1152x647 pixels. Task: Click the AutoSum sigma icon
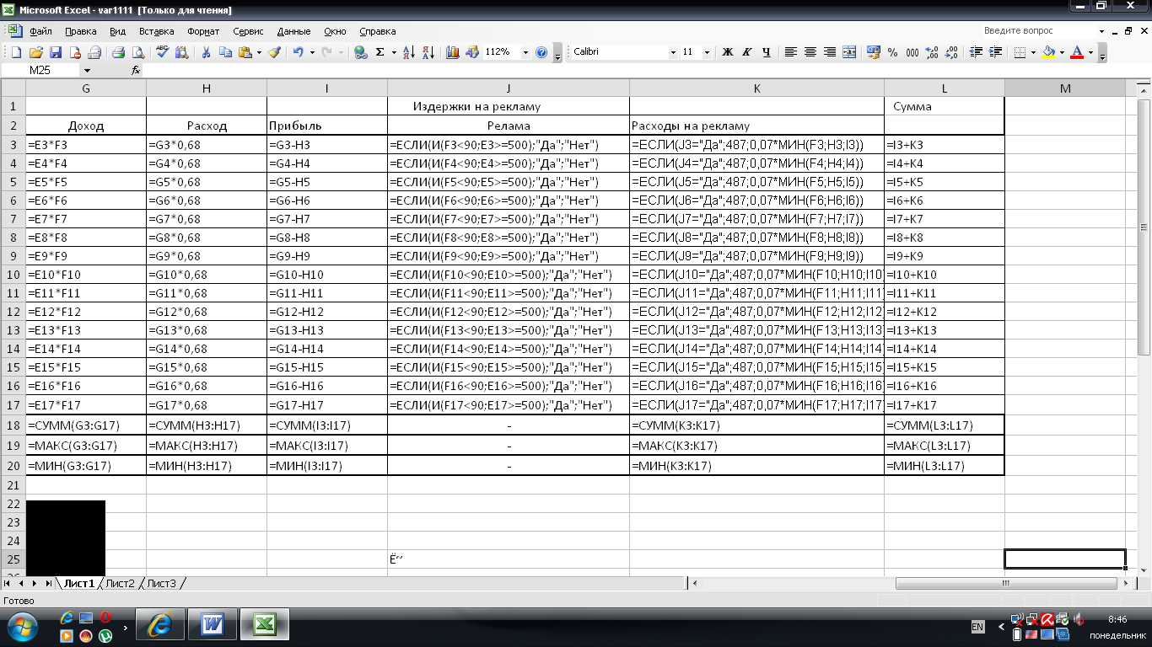tap(380, 52)
